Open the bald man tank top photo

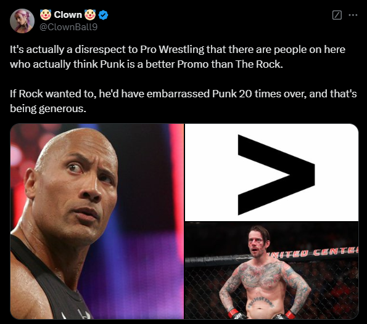click(97, 221)
